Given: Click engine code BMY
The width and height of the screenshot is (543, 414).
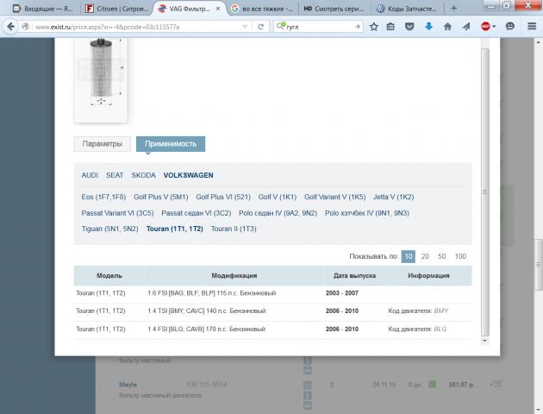Looking at the screenshot, I should coord(440,311).
